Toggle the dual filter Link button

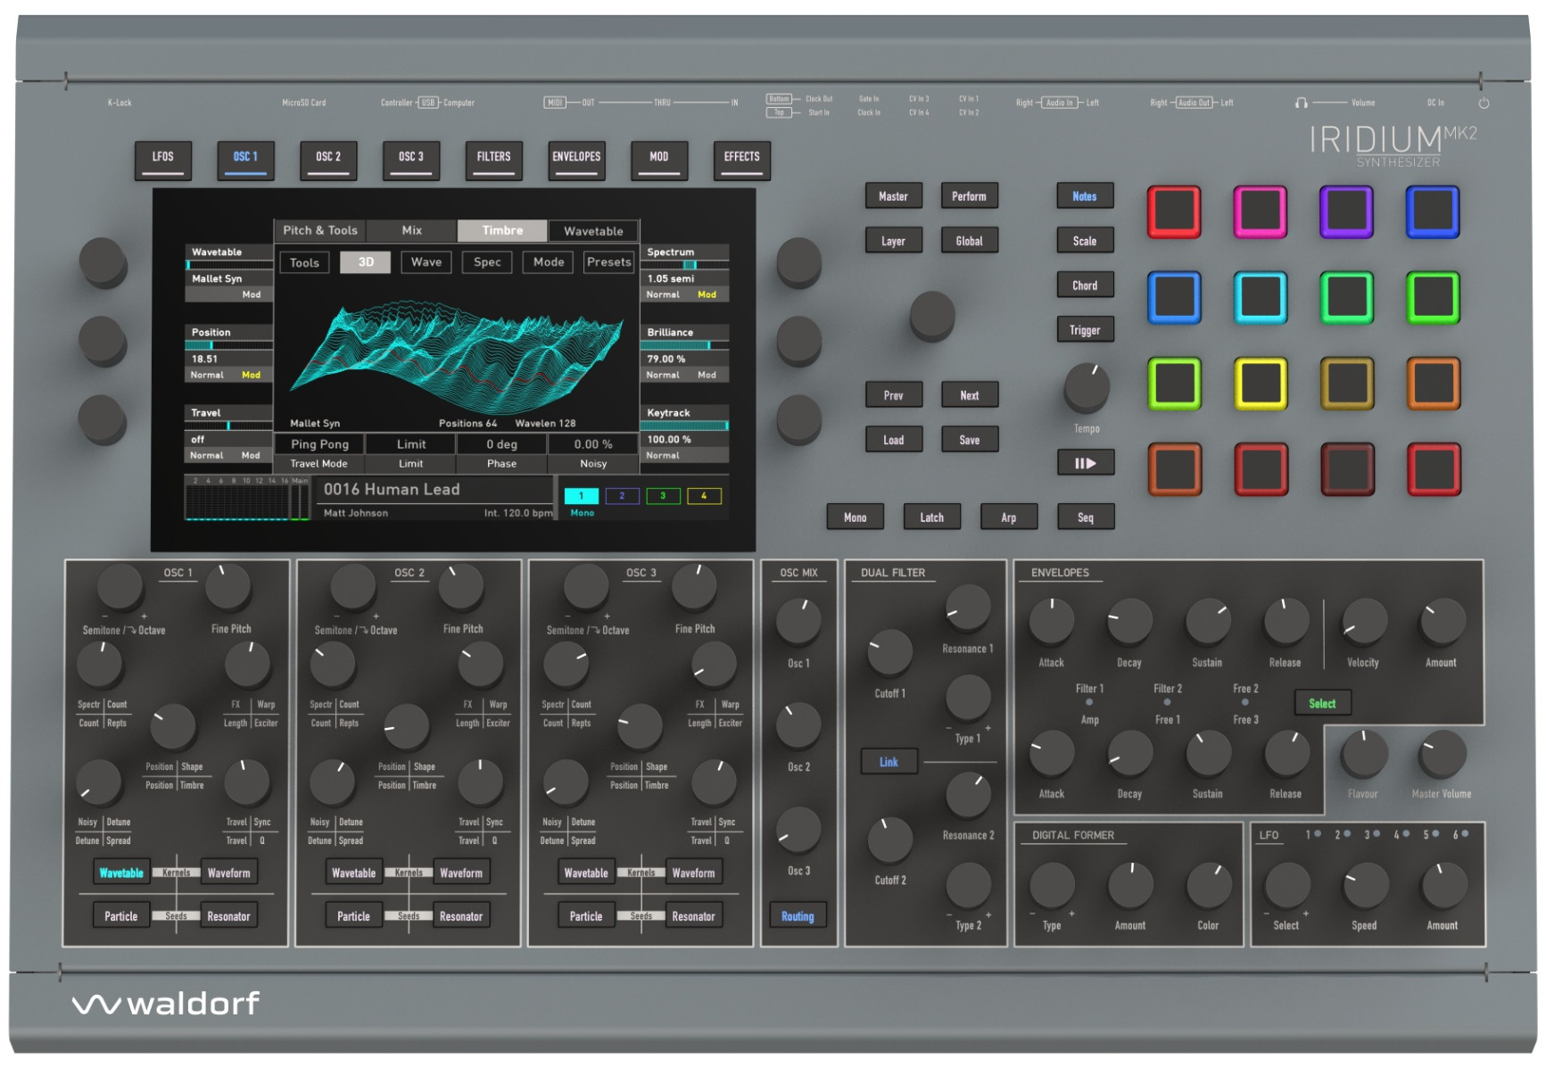pyautogui.click(x=889, y=762)
